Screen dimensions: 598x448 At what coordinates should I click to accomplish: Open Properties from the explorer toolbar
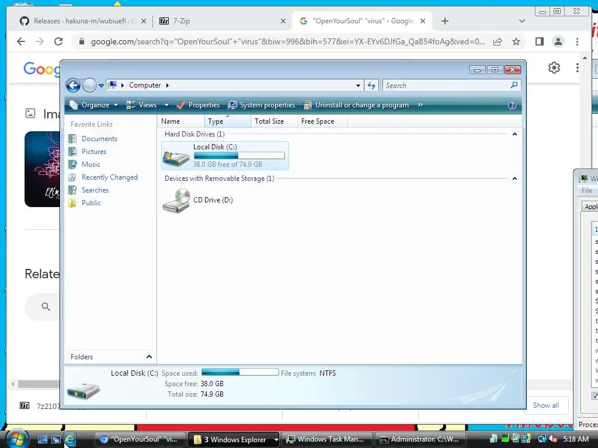(x=198, y=105)
